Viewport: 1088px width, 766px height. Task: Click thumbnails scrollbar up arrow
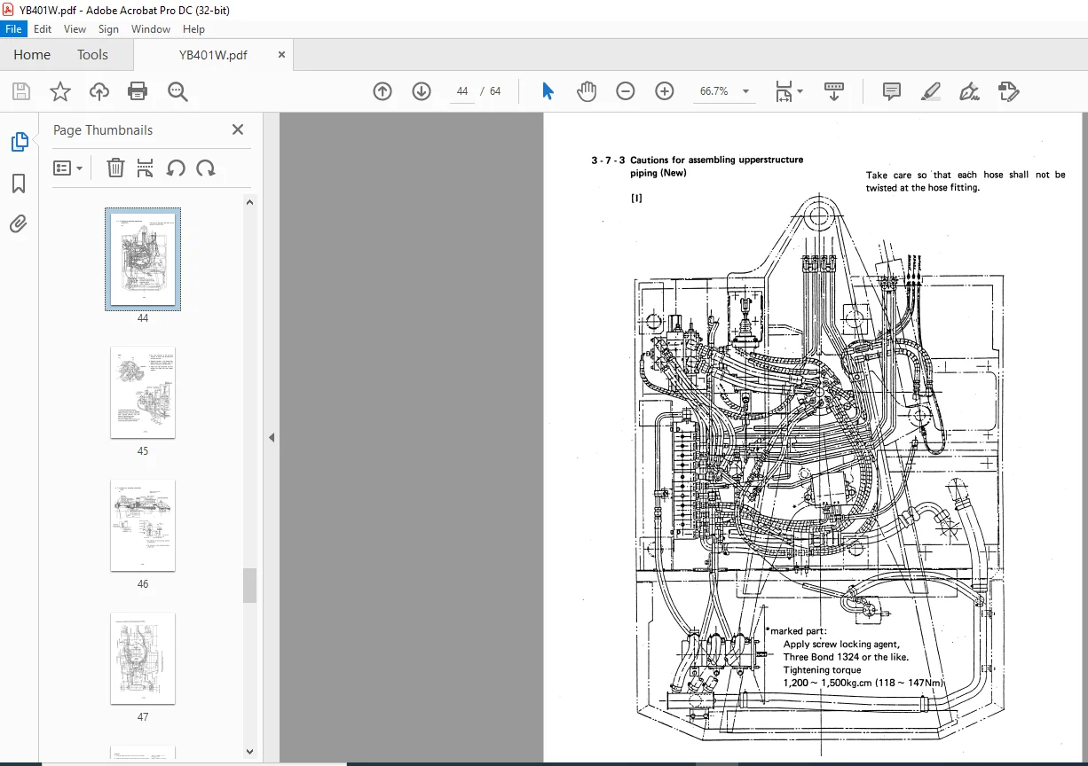[249, 202]
